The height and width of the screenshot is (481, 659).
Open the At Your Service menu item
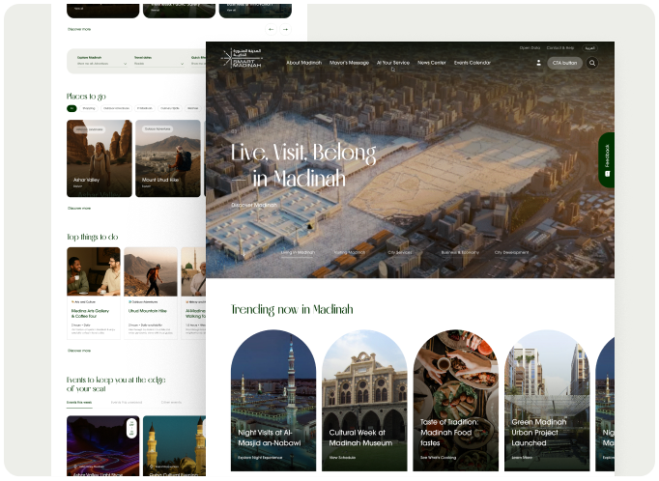(x=393, y=63)
